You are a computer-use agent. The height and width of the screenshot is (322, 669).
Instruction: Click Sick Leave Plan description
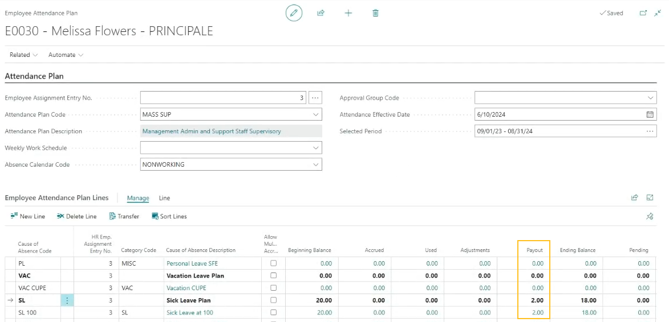tap(188, 300)
